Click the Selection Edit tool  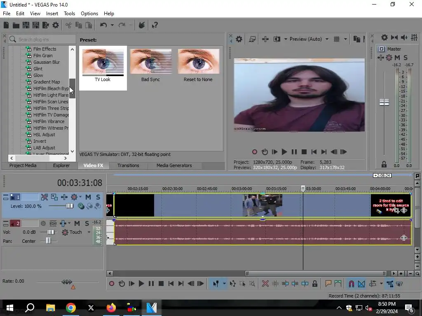pos(242,283)
